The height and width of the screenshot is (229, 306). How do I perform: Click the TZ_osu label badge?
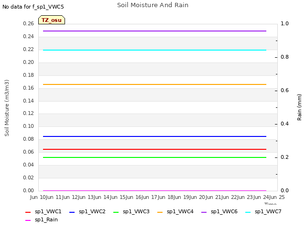point(52,20)
